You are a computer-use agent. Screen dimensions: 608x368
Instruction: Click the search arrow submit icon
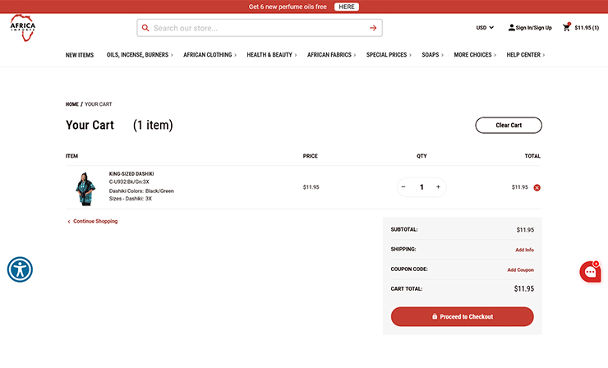point(373,28)
